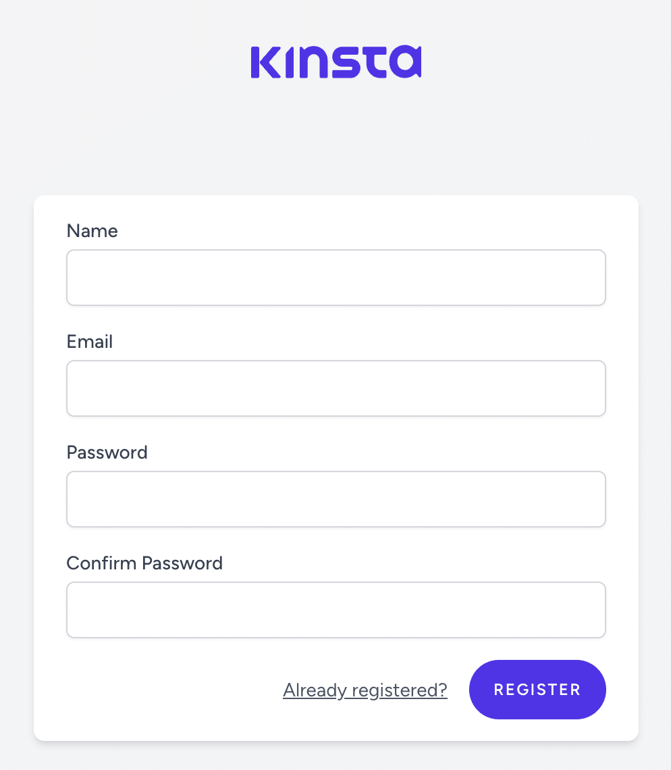Click the Confirm Password input field
This screenshot has width=671, height=770.
[335, 609]
